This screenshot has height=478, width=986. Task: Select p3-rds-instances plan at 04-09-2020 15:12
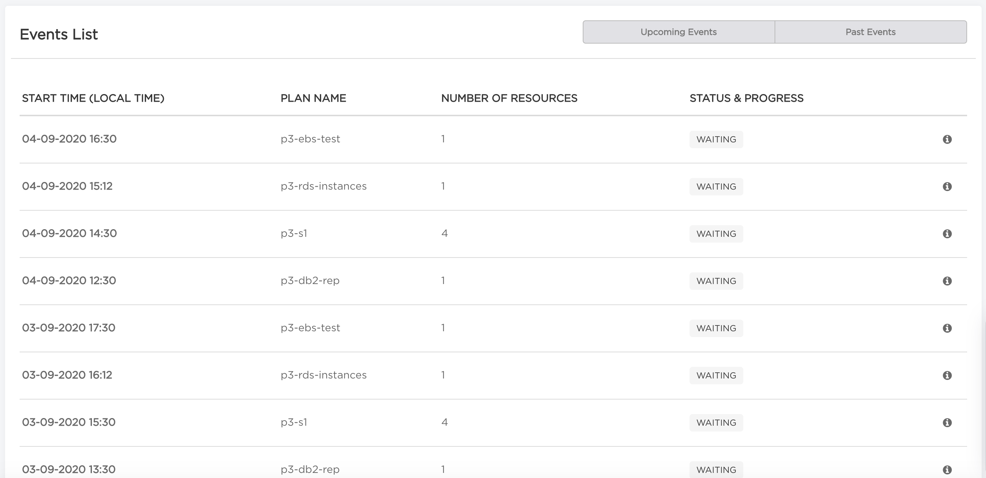click(323, 186)
